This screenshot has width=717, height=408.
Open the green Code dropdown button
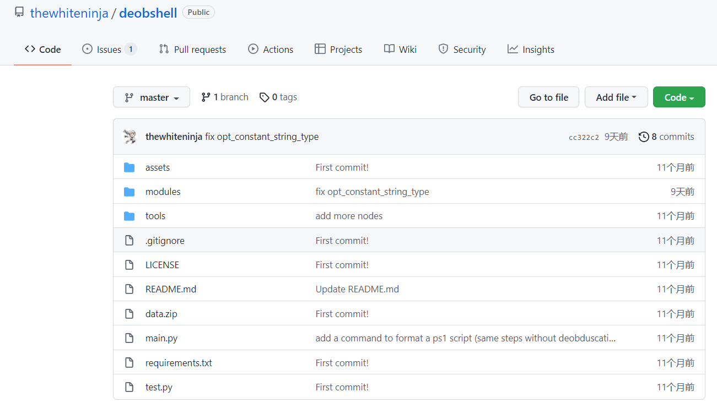pyautogui.click(x=679, y=97)
